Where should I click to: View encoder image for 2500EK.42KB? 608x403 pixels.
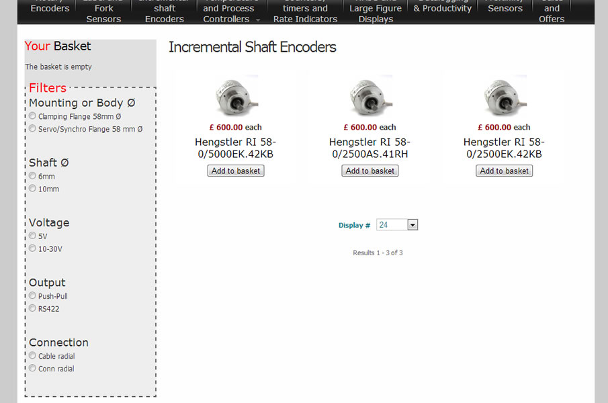coord(505,97)
